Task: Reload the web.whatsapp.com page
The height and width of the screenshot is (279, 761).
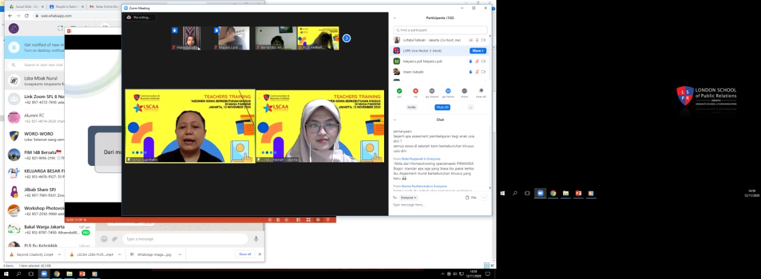Action: point(27,16)
